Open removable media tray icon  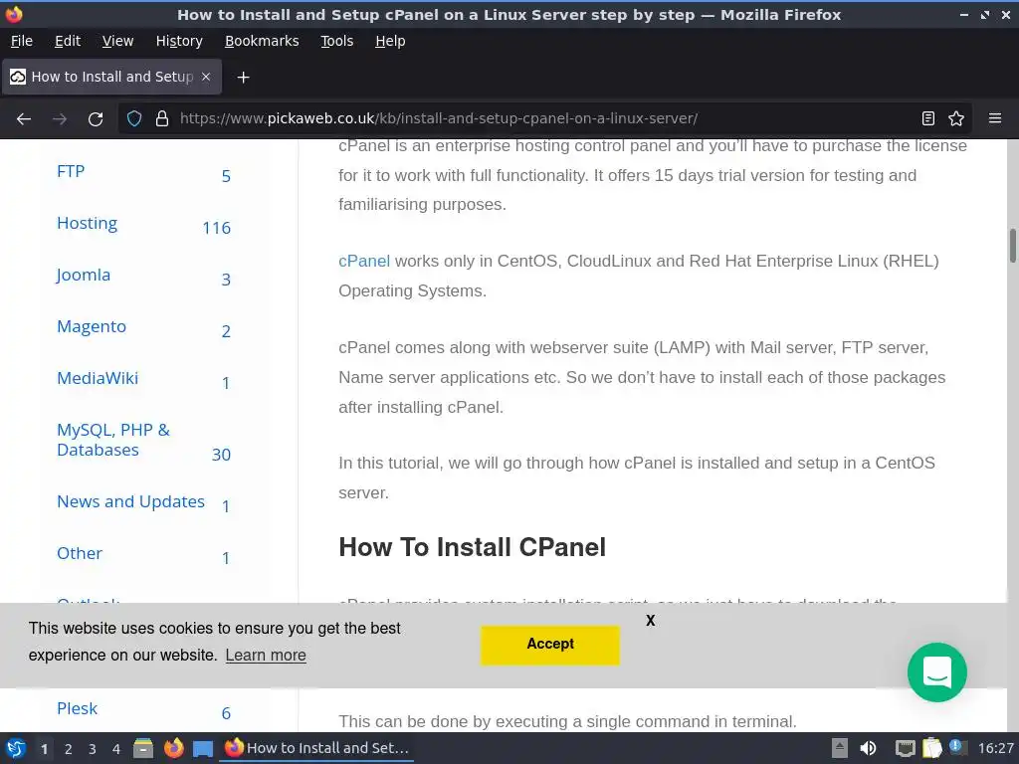[840, 748]
